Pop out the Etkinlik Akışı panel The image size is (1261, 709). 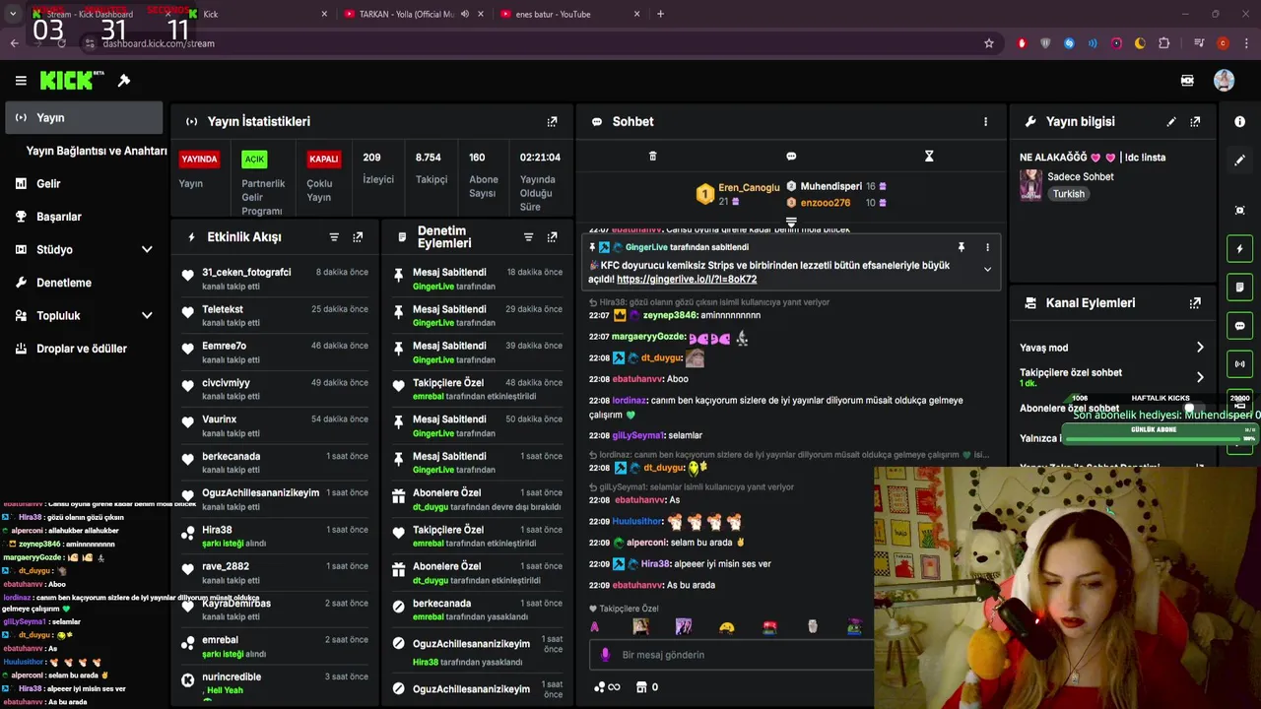click(358, 237)
